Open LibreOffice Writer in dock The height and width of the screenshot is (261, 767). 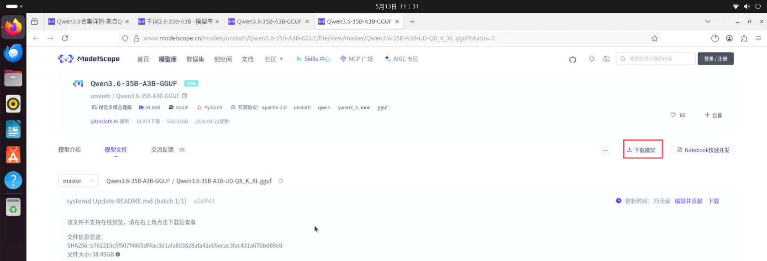click(13, 129)
